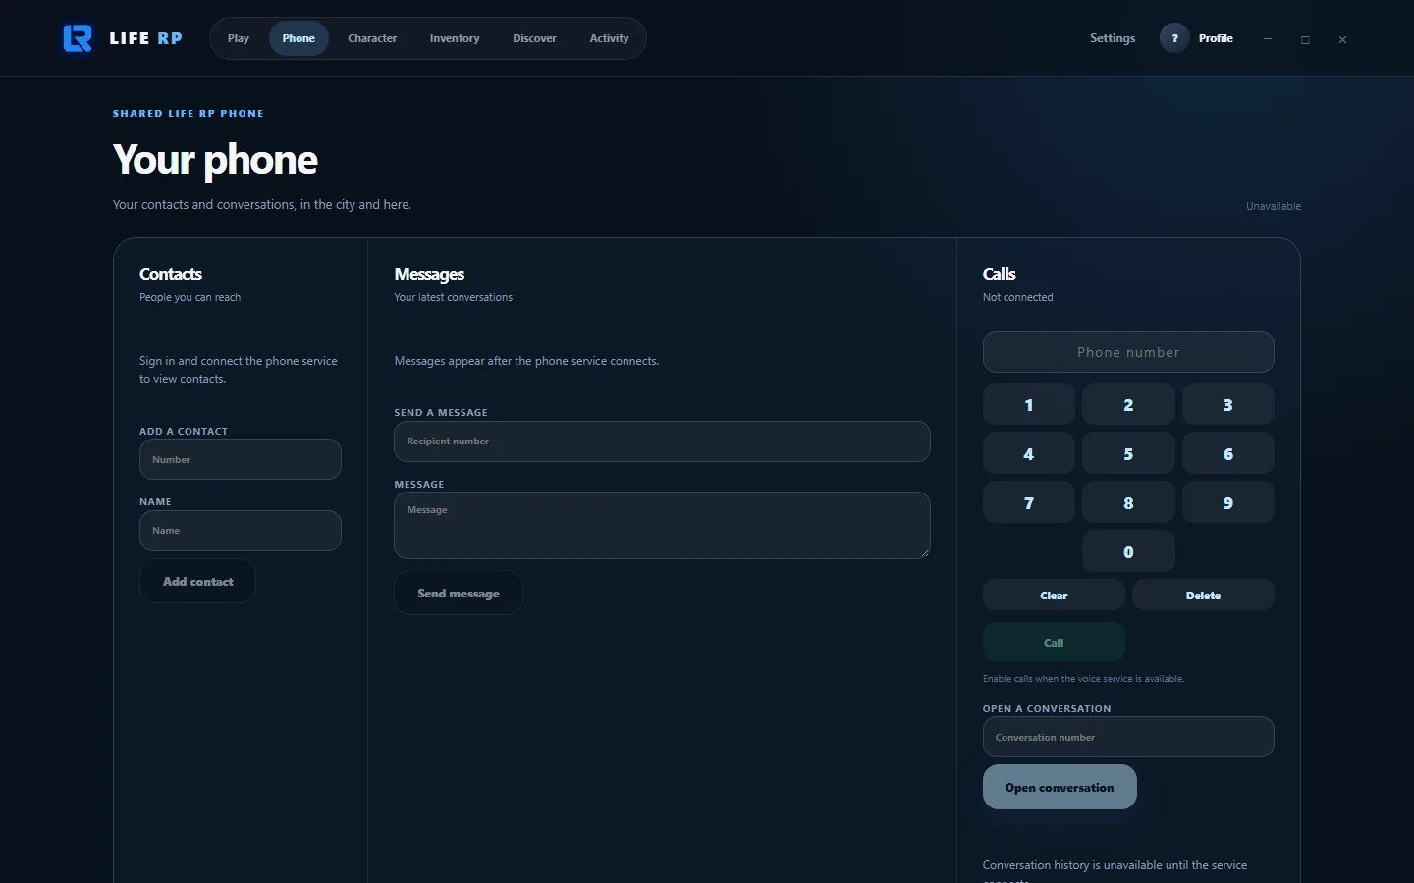View the Activity tab
Viewport: 1414px width, 883px height.
(609, 38)
